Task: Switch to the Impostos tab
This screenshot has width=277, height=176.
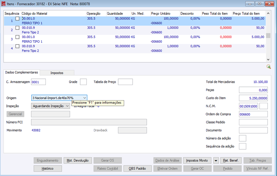Action: [x=57, y=73]
